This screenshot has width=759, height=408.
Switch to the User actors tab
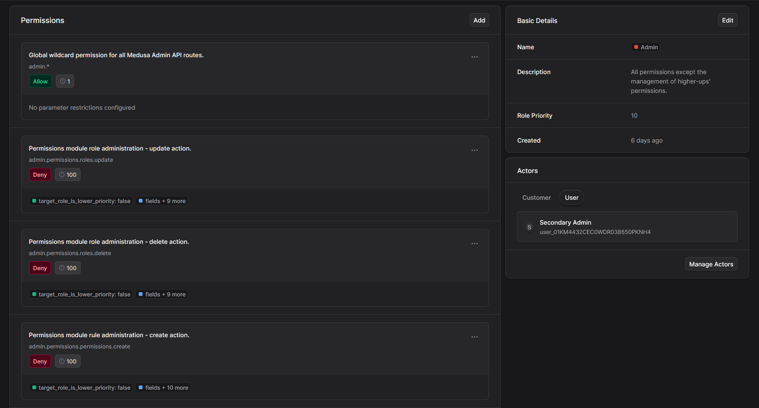click(x=571, y=197)
